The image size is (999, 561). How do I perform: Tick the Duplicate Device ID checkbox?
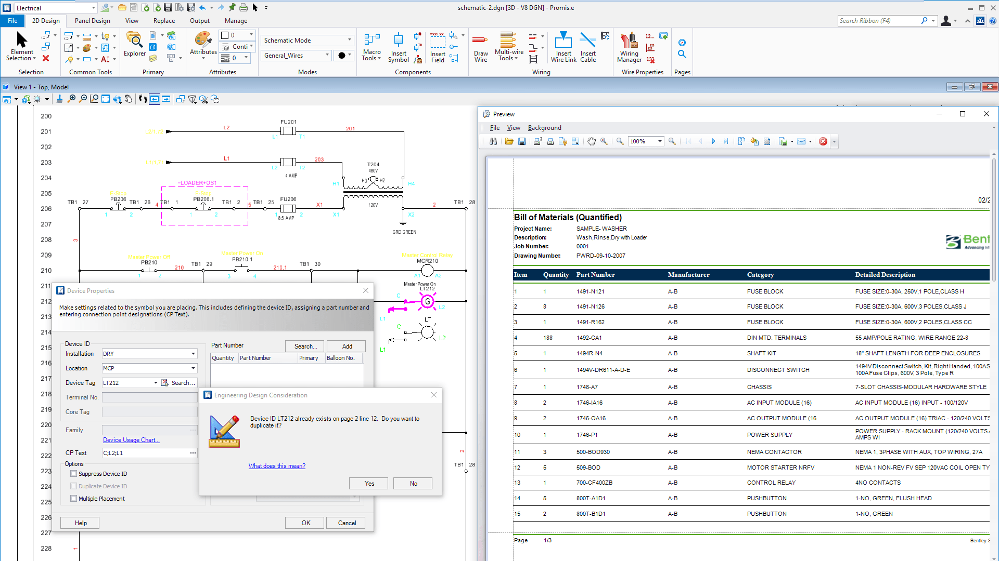pyautogui.click(x=74, y=486)
